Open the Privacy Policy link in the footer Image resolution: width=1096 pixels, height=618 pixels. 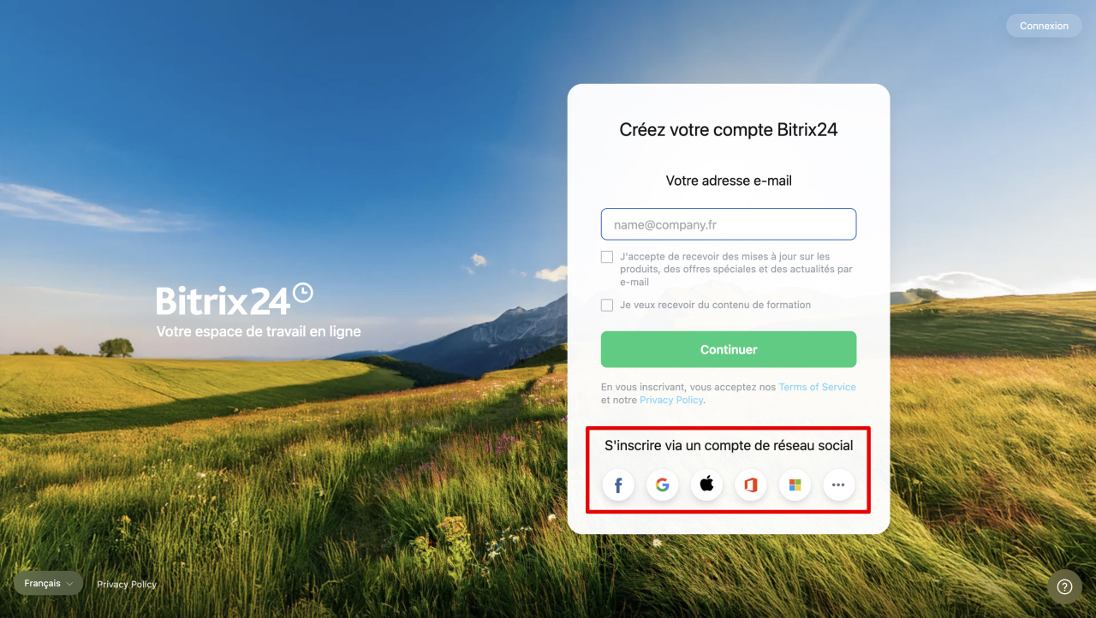[x=127, y=584]
